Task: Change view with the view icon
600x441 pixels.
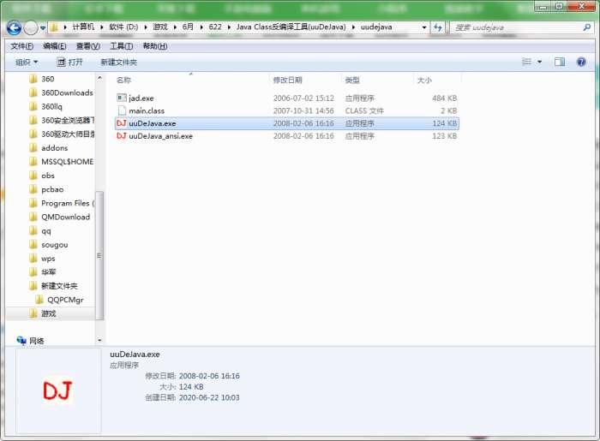Action: 526,62
